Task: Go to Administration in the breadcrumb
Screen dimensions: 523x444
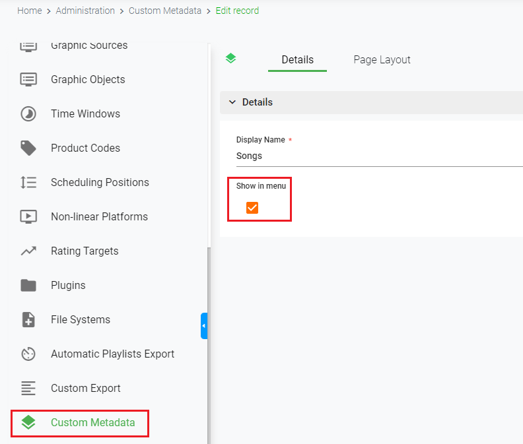Action: [85, 11]
